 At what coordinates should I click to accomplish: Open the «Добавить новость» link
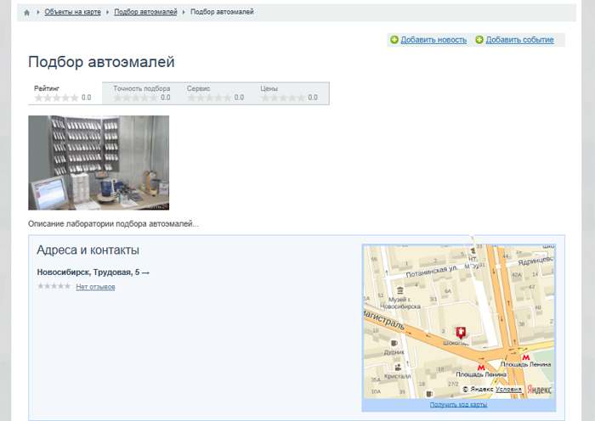coord(433,40)
